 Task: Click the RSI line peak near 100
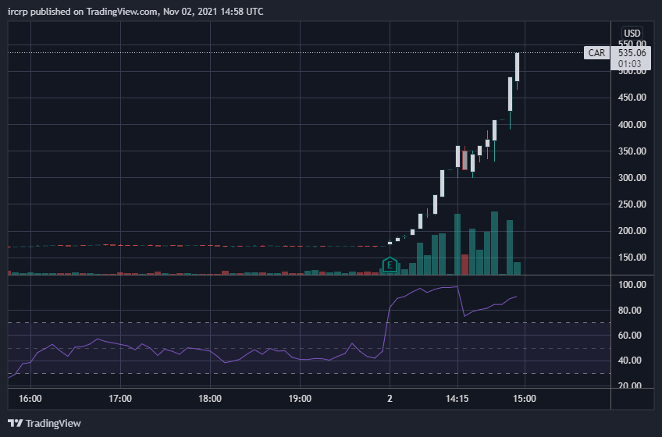(x=457, y=287)
